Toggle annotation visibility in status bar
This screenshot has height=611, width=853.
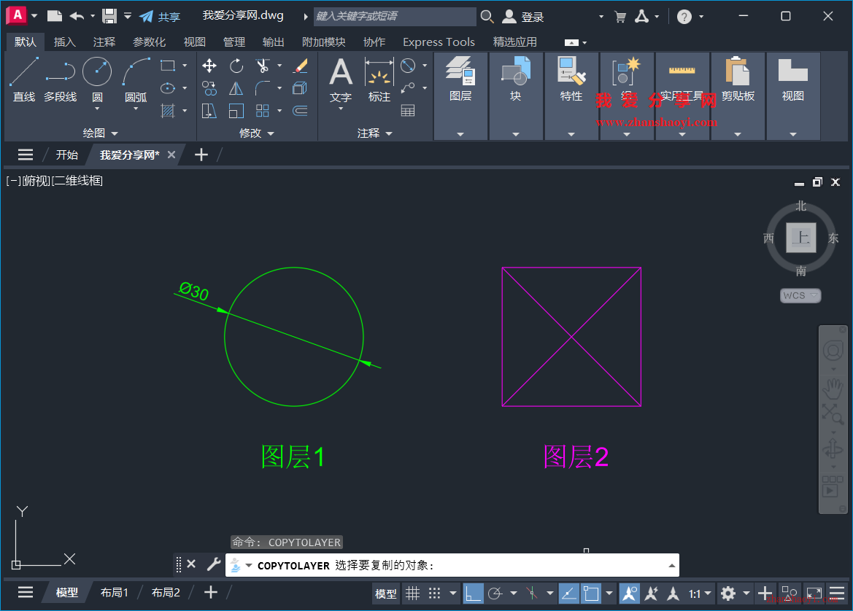pos(630,593)
